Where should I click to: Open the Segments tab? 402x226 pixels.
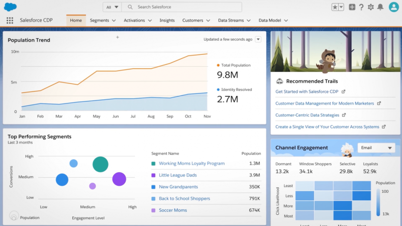(x=99, y=20)
